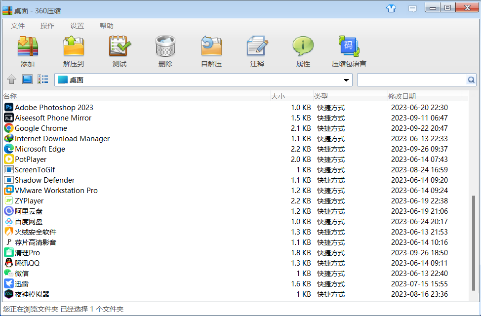Sort by the 修改日期 column header
Viewport: 481px width, 316px height.
point(425,96)
